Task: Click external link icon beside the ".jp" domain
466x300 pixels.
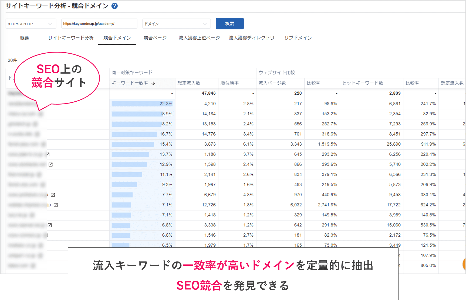Action: (56, 205)
